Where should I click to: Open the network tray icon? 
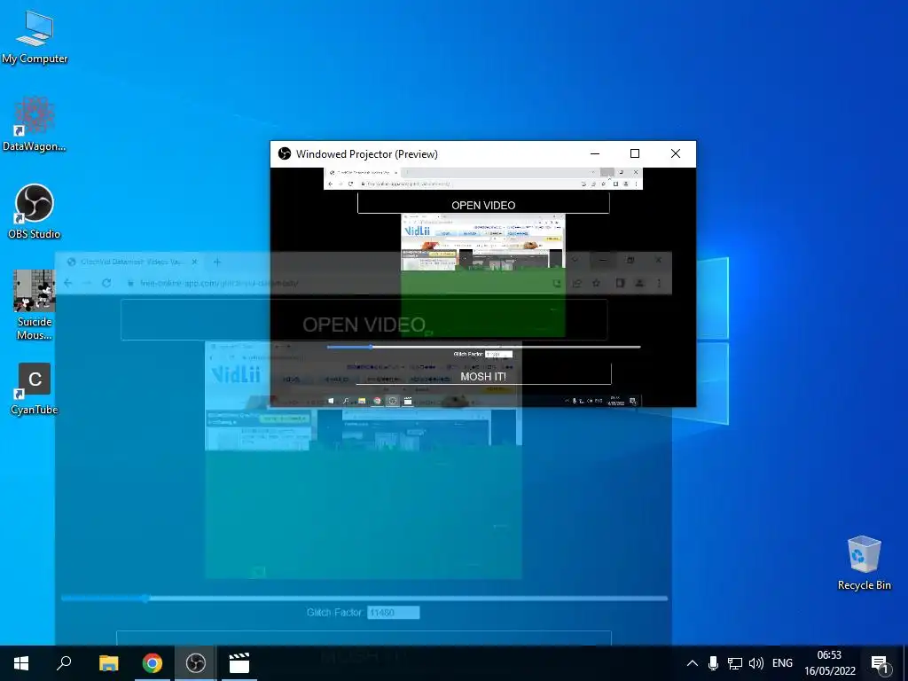coord(735,663)
